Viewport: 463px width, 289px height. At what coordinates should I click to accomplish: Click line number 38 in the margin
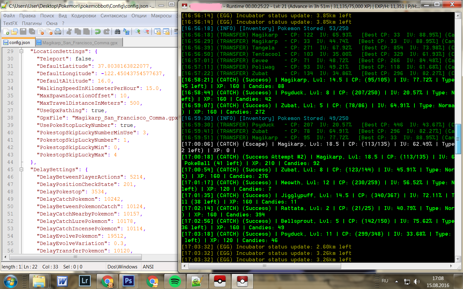10,118
